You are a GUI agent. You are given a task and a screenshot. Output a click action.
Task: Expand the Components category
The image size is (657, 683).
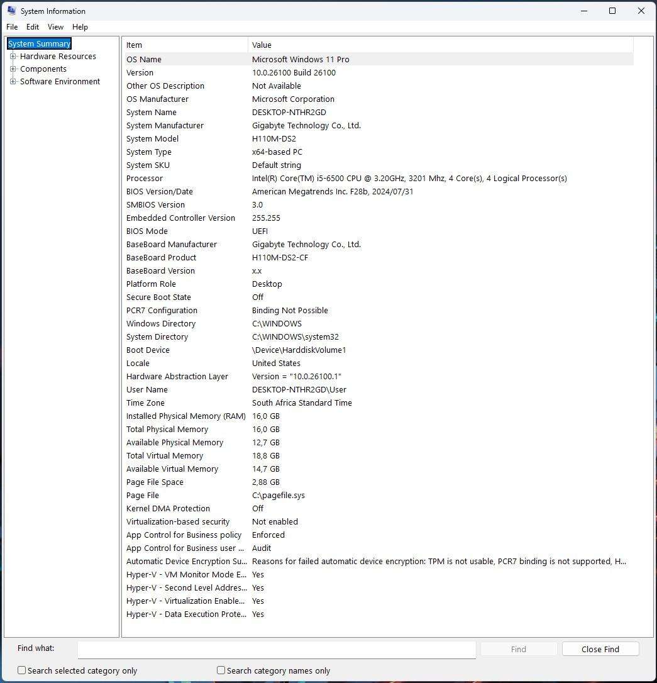click(13, 69)
